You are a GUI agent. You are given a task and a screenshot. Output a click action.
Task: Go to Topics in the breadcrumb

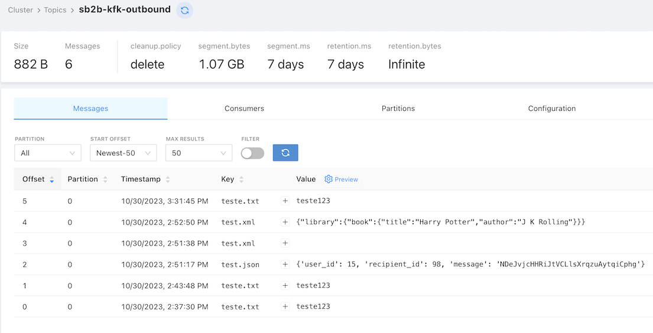[55, 10]
